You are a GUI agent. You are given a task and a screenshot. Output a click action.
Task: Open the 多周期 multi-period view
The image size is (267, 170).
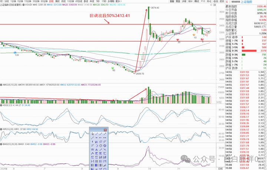[111, 1]
